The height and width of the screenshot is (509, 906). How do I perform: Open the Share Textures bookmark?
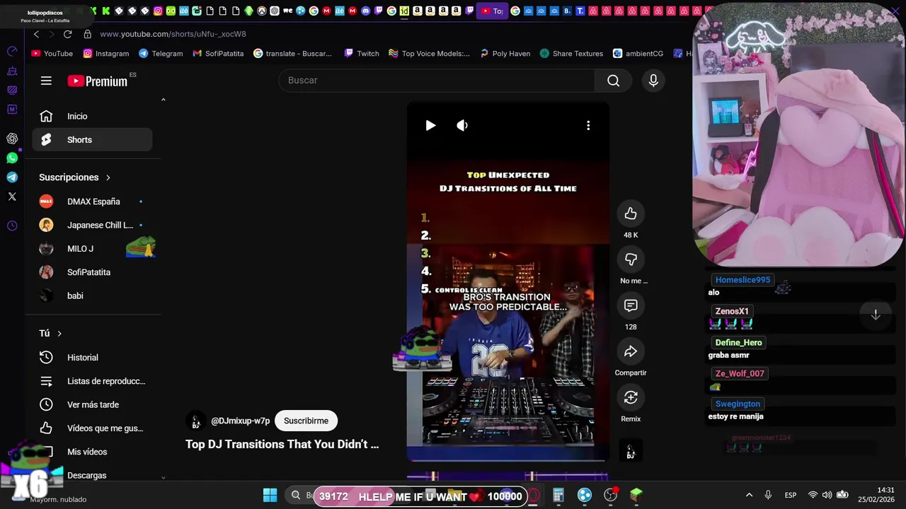[x=571, y=54]
